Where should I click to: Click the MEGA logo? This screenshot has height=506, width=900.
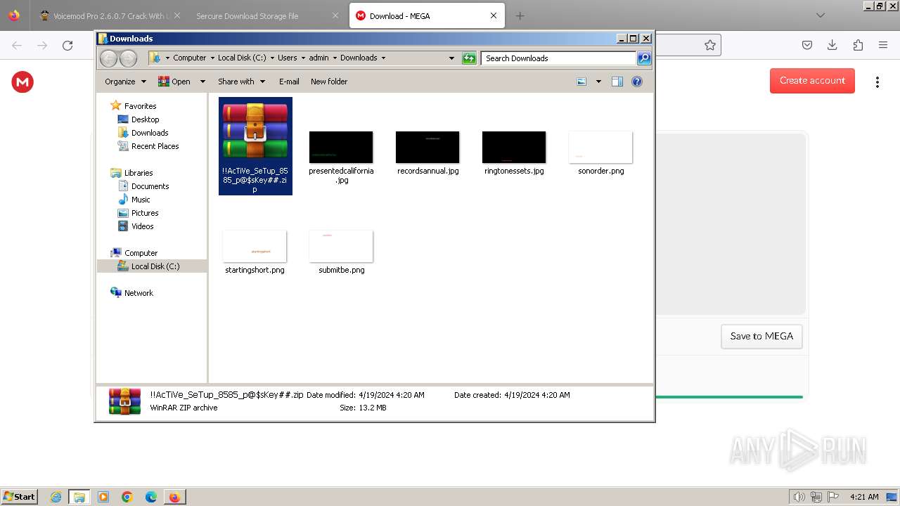tap(22, 82)
